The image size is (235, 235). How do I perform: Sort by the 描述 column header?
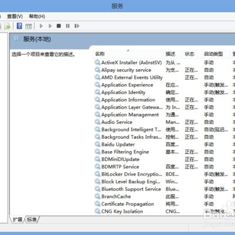(x=170, y=54)
